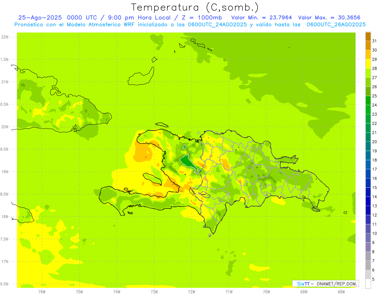Image resolution: width=383 pixels, height=296 pixels.
Task: Click the "69W" longitude label
Action: (304, 292)
